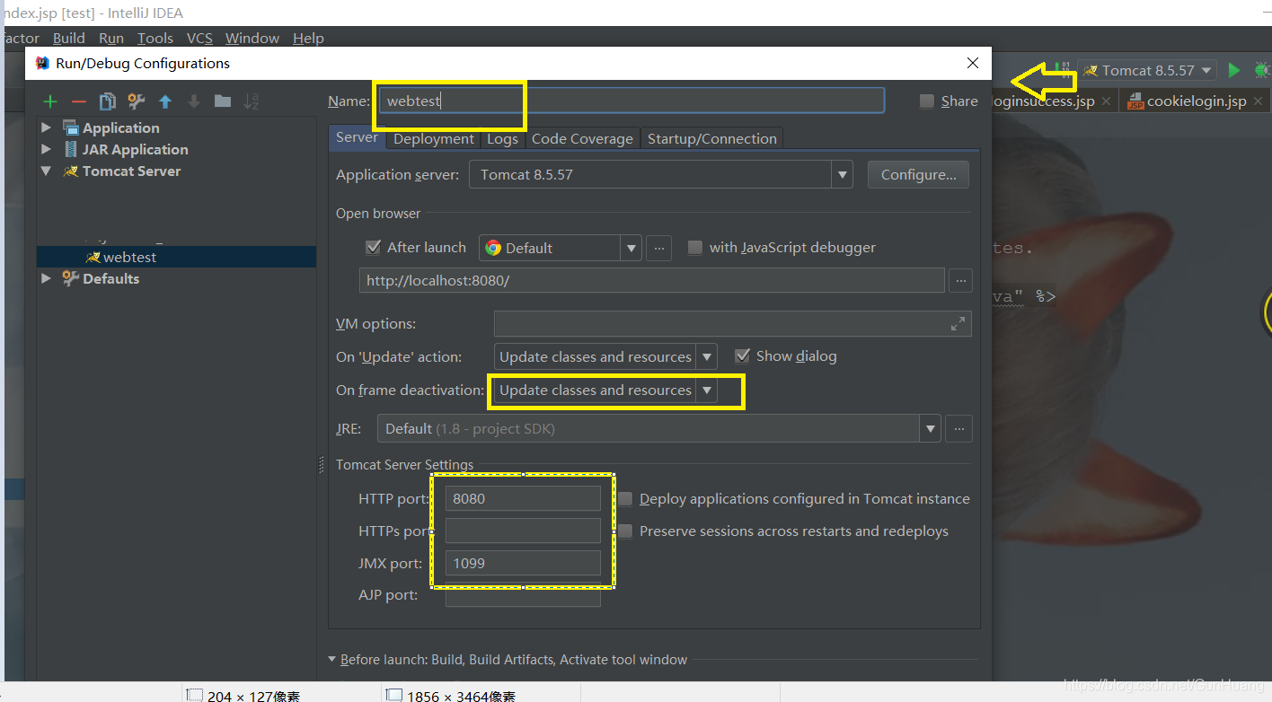Screen dimensions: 1272x702
Task: Open the Run menu
Action: 111,38
